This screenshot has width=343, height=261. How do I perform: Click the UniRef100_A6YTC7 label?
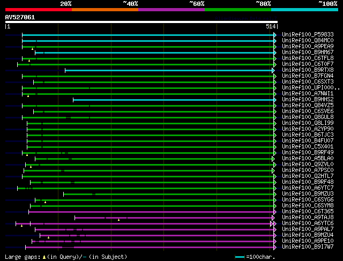pos(308,188)
